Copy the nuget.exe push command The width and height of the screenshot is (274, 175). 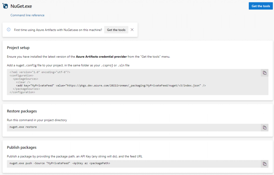pos(264,164)
